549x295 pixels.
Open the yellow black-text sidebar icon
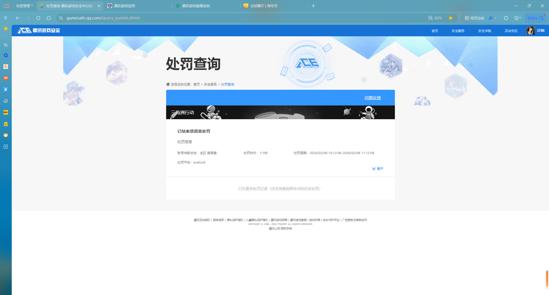click(6, 112)
